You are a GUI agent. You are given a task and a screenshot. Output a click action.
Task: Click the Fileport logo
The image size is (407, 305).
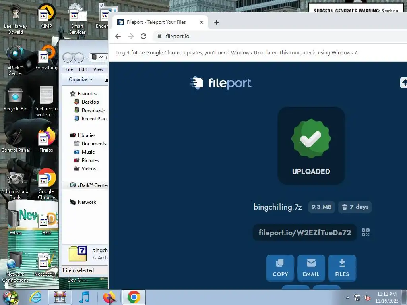(x=221, y=83)
